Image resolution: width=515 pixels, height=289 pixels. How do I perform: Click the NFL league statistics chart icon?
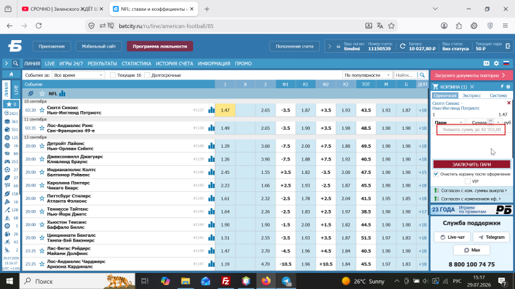pyautogui.click(x=62, y=94)
